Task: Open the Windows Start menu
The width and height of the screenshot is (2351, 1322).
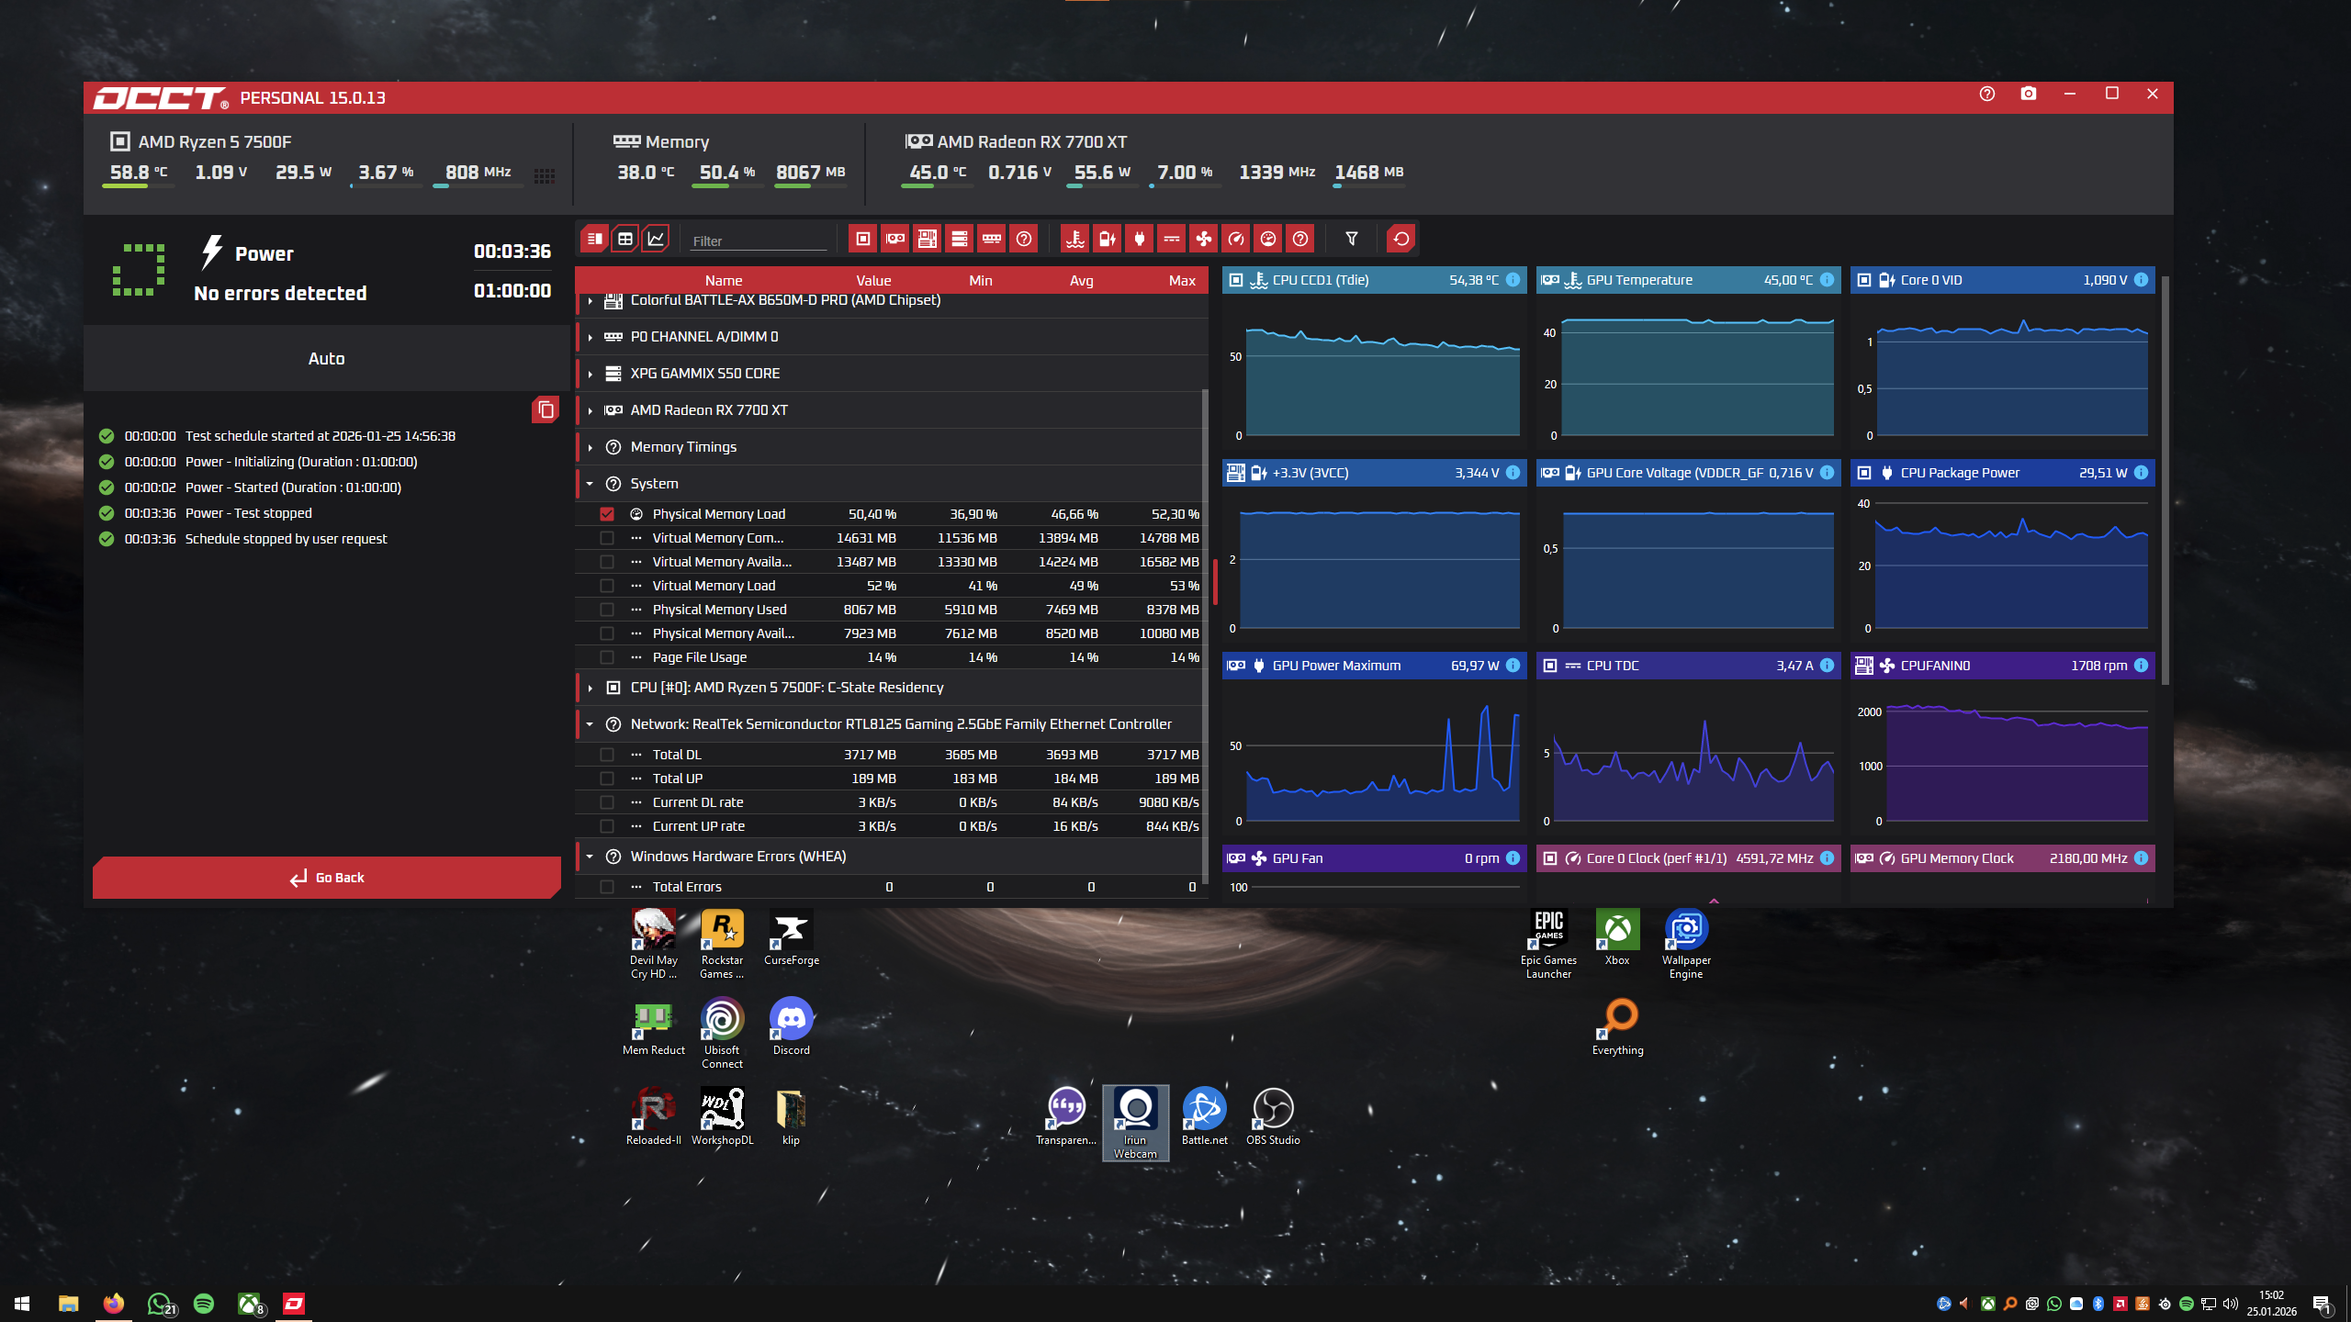Action: 22,1304
